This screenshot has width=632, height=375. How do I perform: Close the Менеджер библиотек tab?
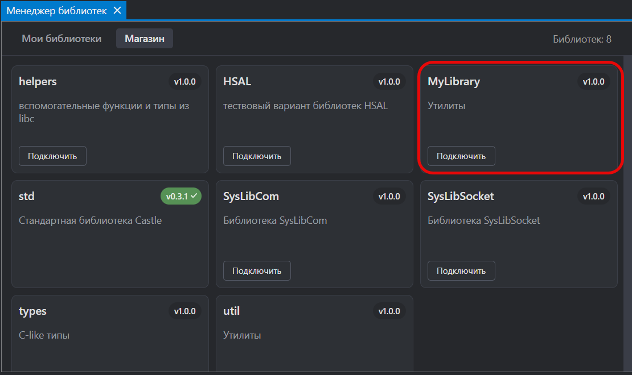pos(117,10)
